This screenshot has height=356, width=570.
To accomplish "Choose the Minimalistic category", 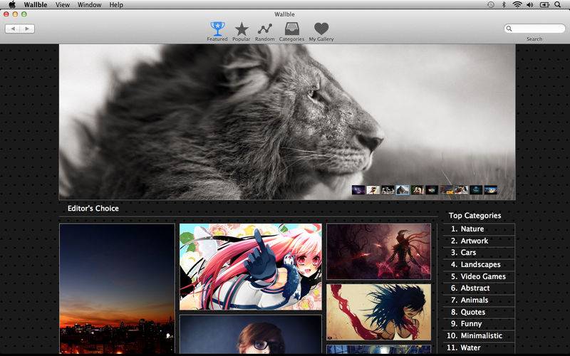I will [x=481, y=336].
